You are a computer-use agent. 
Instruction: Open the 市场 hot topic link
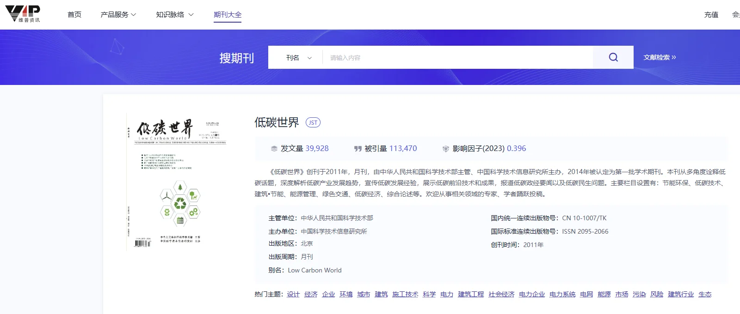(x=622, y=294)
